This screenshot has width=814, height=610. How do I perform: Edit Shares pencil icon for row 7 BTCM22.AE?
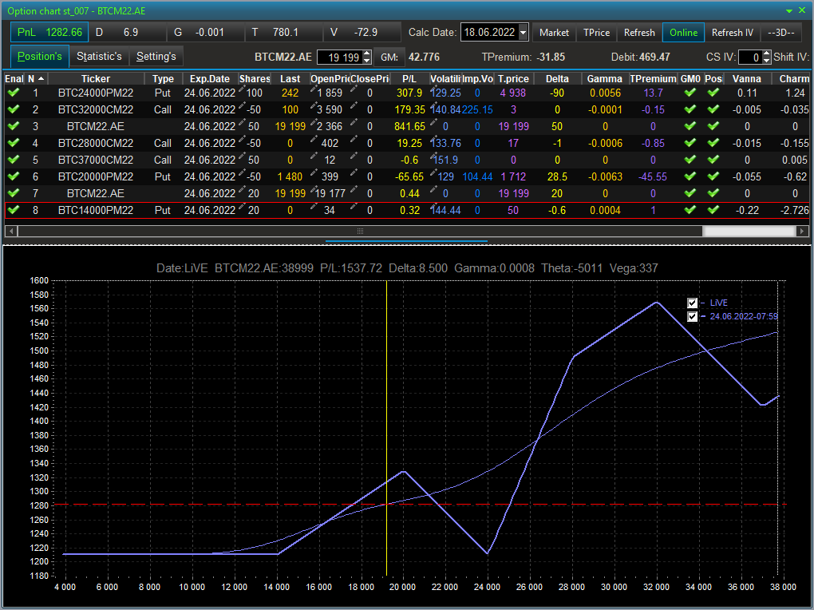point(242,190)
